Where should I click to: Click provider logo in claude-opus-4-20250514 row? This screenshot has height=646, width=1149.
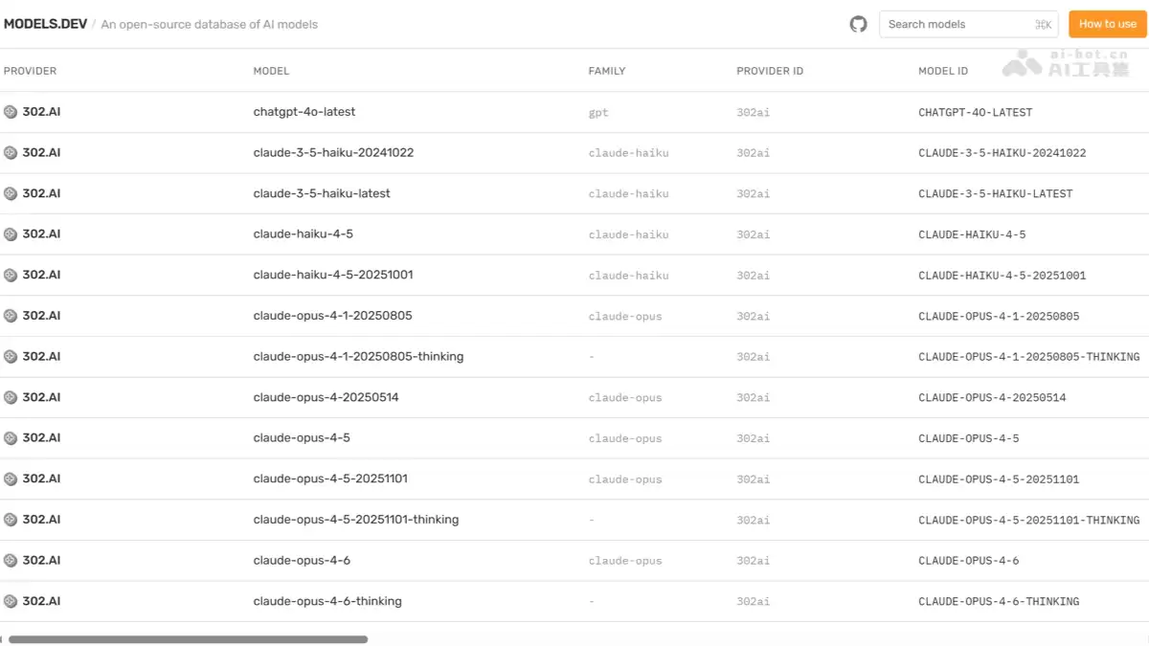click(x=11, y=397)
